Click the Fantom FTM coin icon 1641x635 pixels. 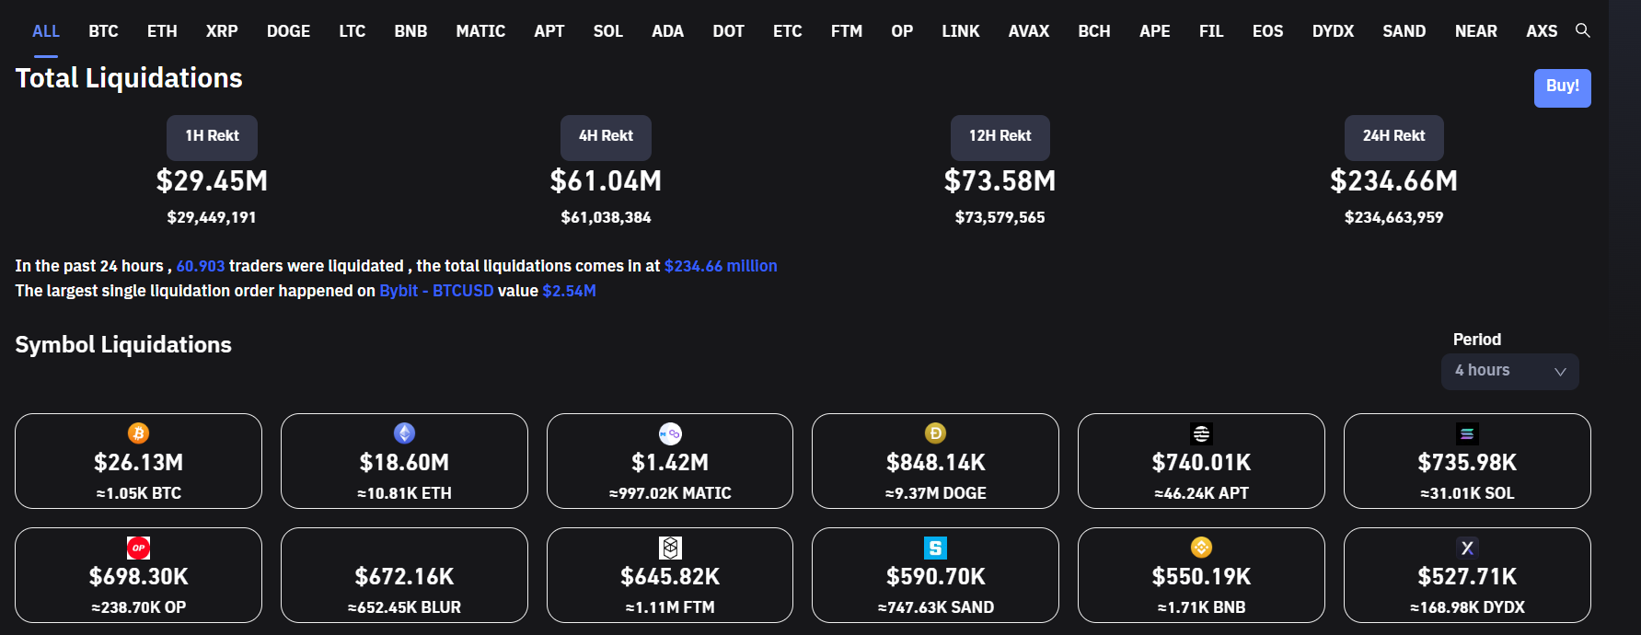point(670,548)
